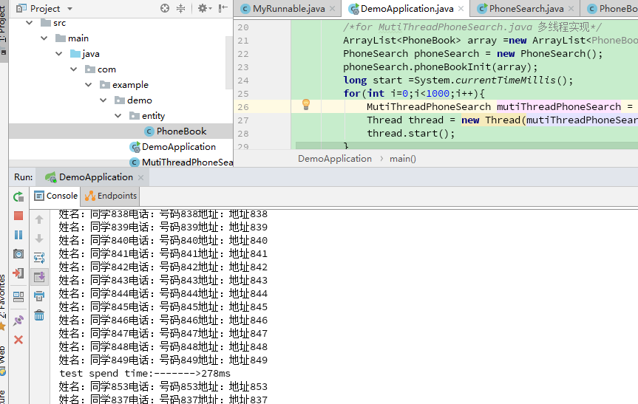
Task: Click the locate/scroll from source target icon
Action: coord(165,8)
